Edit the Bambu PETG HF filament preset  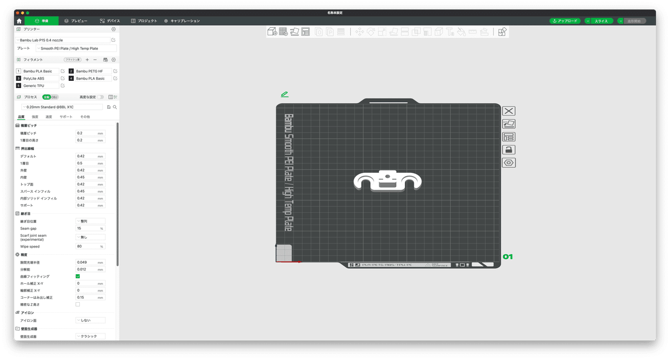point(116,71)
